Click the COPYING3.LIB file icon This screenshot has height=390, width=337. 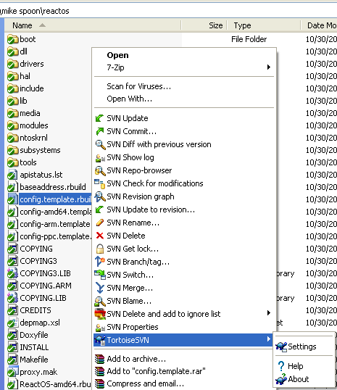coord(13,273)
